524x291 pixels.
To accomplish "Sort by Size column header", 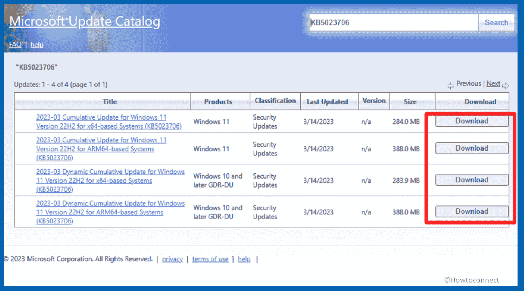I will (410, 102).
